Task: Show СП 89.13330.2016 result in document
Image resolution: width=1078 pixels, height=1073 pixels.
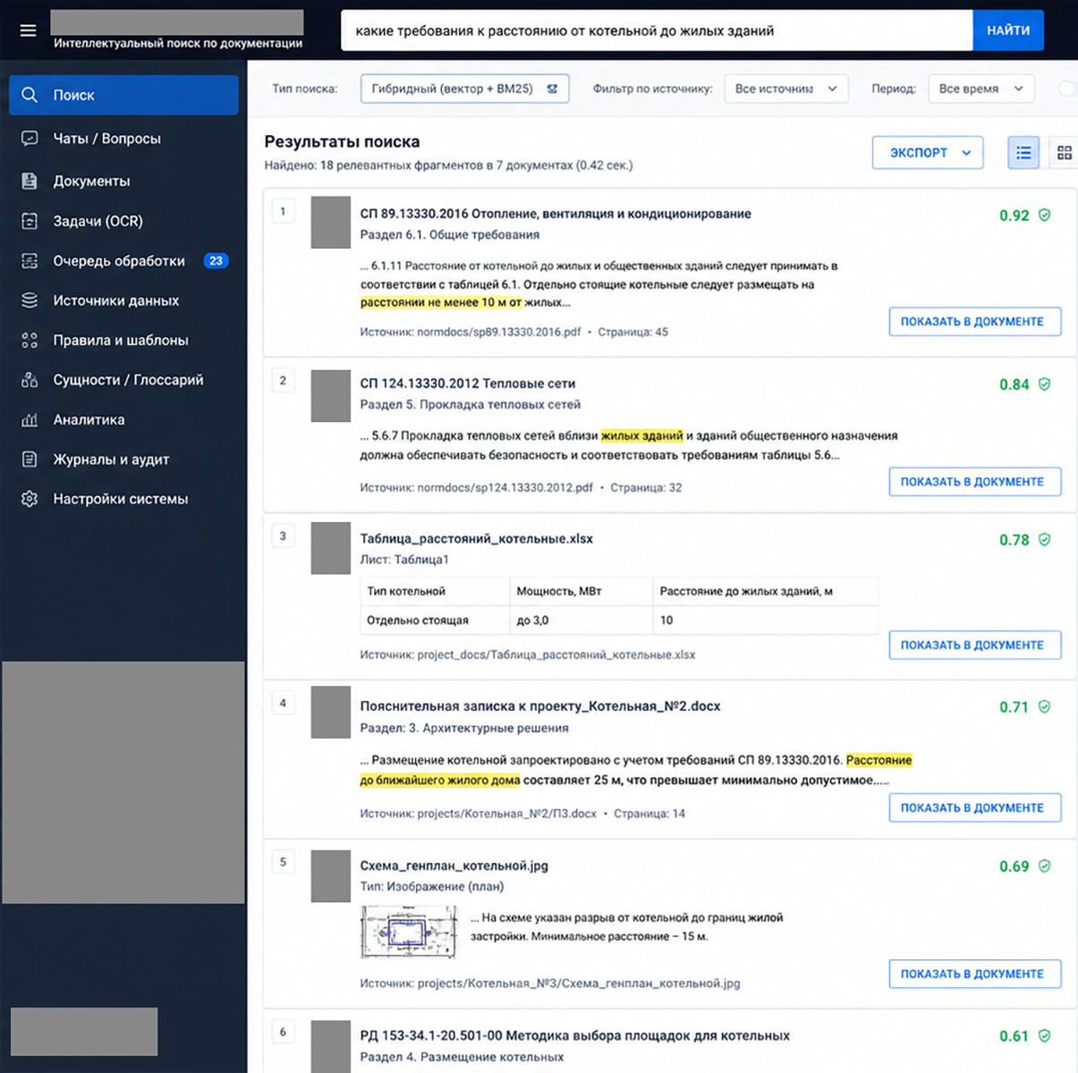Action: 975,322
